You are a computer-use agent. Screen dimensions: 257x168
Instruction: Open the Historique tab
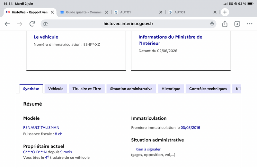171,89
